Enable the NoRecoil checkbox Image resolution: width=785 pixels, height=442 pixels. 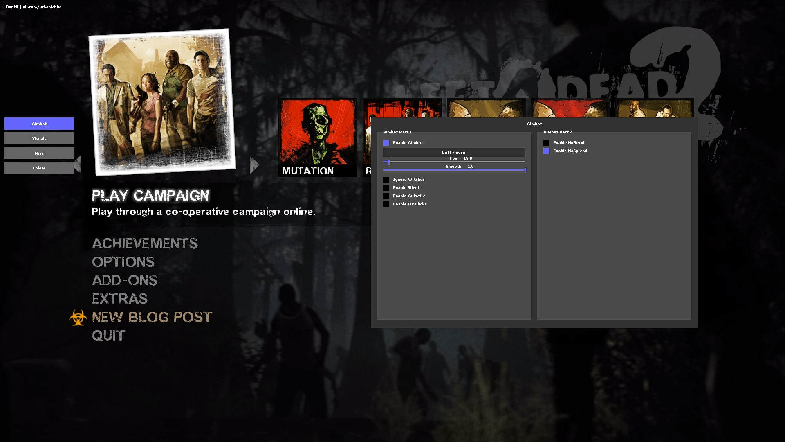pos(546,143)
